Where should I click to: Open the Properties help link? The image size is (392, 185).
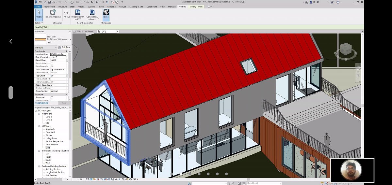(x=41, y=103)
